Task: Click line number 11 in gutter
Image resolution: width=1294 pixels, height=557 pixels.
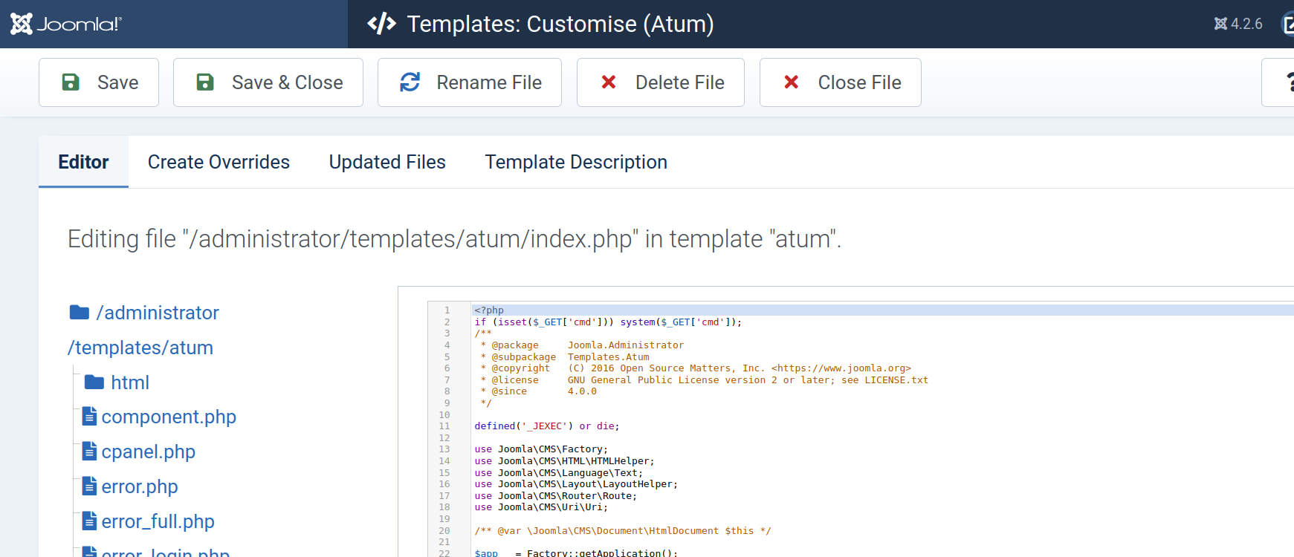Action: [x=444, y=426]
